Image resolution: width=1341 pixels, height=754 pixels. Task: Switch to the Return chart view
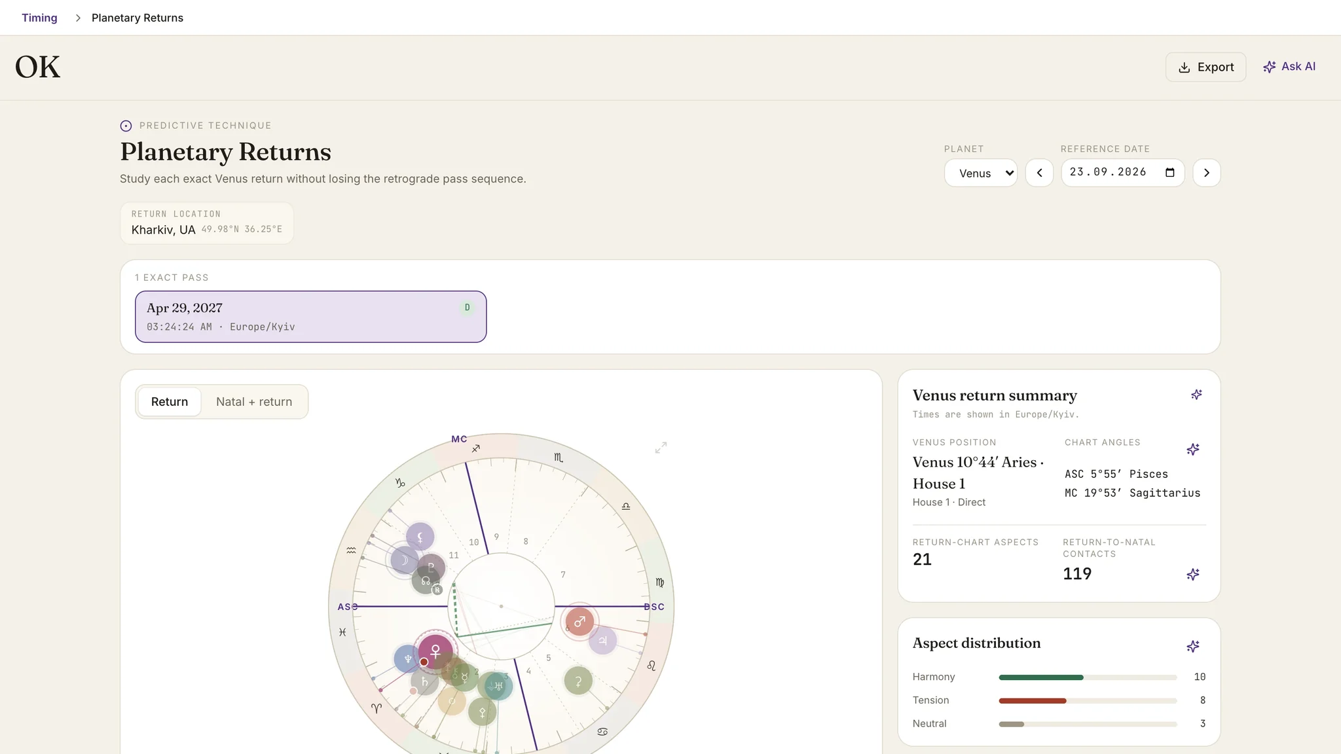click(170, 402)
